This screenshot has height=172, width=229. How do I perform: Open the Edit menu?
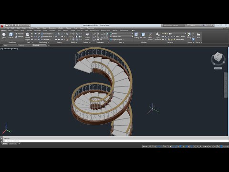tap(12, 28)
